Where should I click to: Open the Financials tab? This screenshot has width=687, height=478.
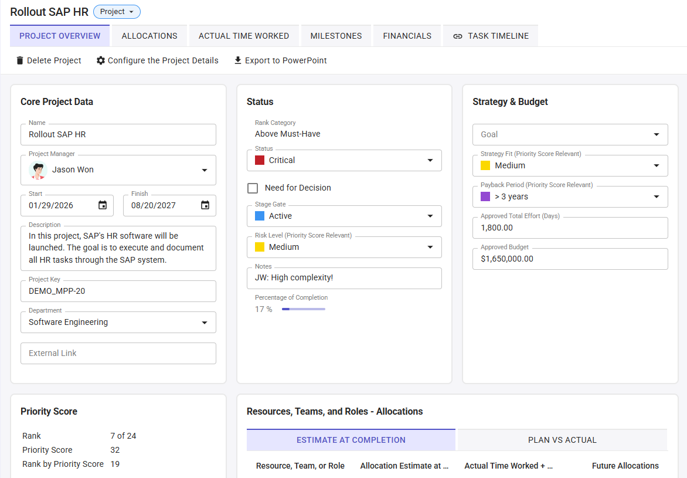pos(407,36)
